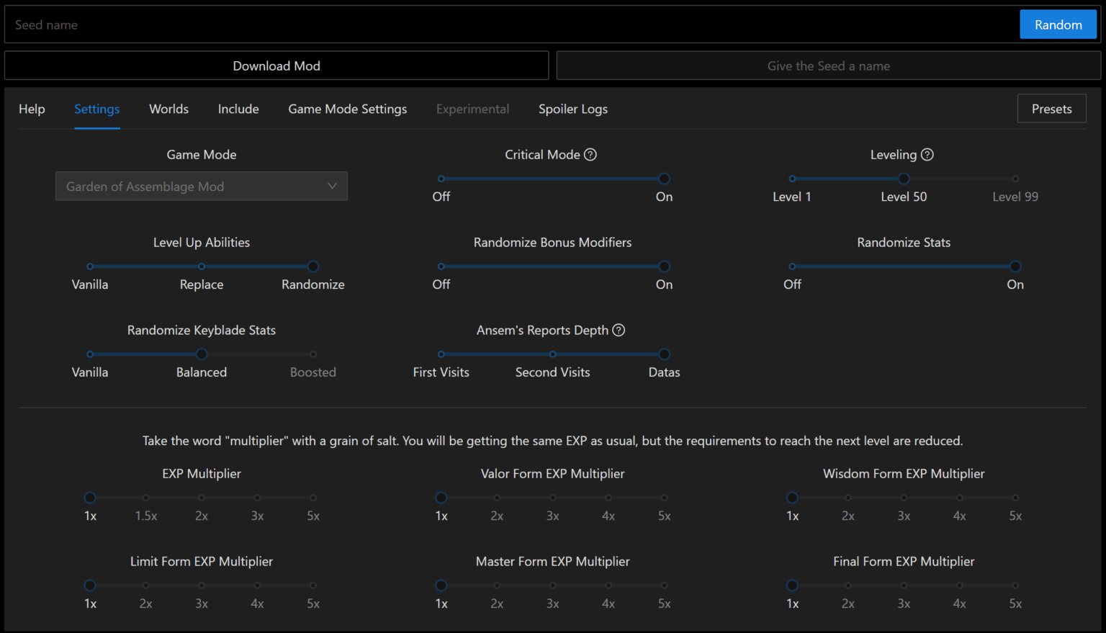Open the Presets button
The height and width of the screenshot is (633, 1106).
point(1051,109)
